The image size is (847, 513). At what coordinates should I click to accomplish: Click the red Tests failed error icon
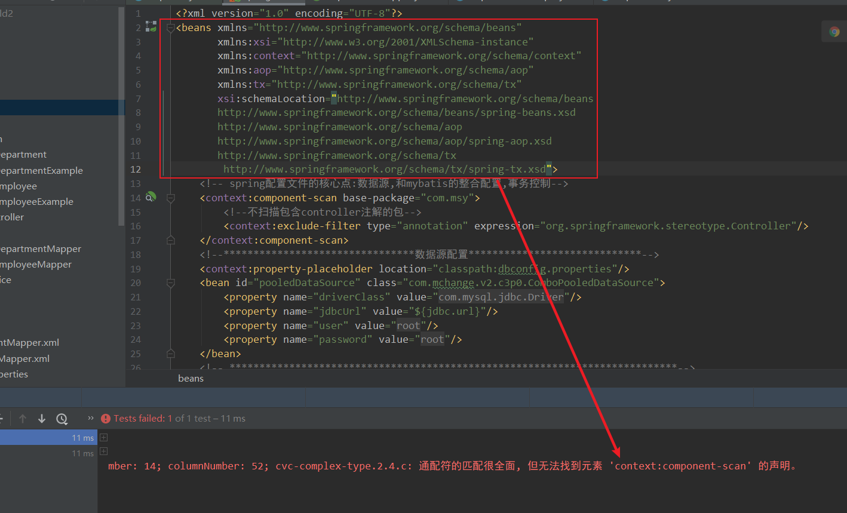(106, 419)
